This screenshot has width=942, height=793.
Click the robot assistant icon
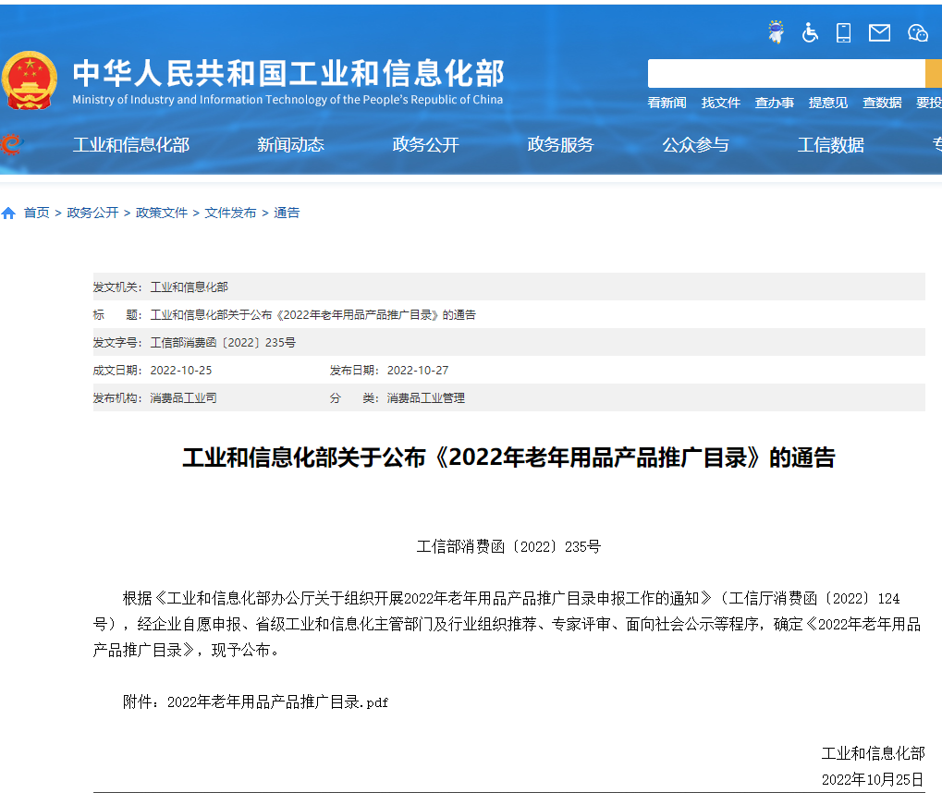point(776,31)
